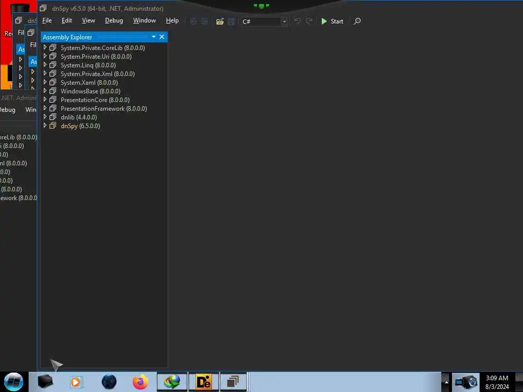Click the Save All toolbar icon
The height and width of the screenshot is (392, 523).
click(x=231, y=21)
